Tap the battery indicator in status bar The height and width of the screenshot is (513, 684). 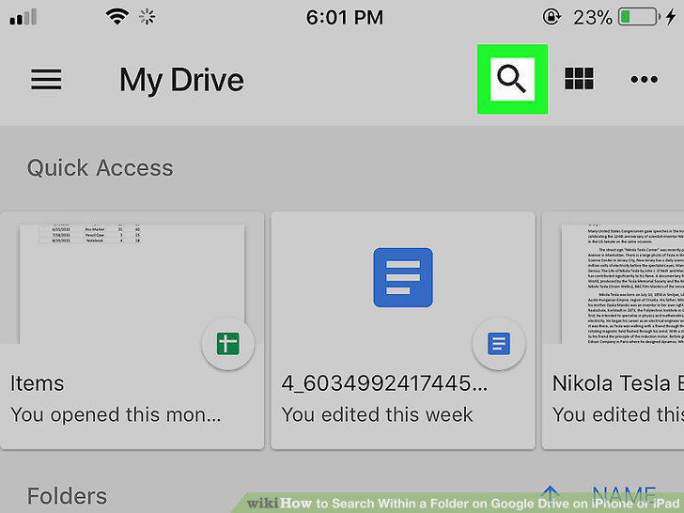pyautogui.click(x=639, y=17)
